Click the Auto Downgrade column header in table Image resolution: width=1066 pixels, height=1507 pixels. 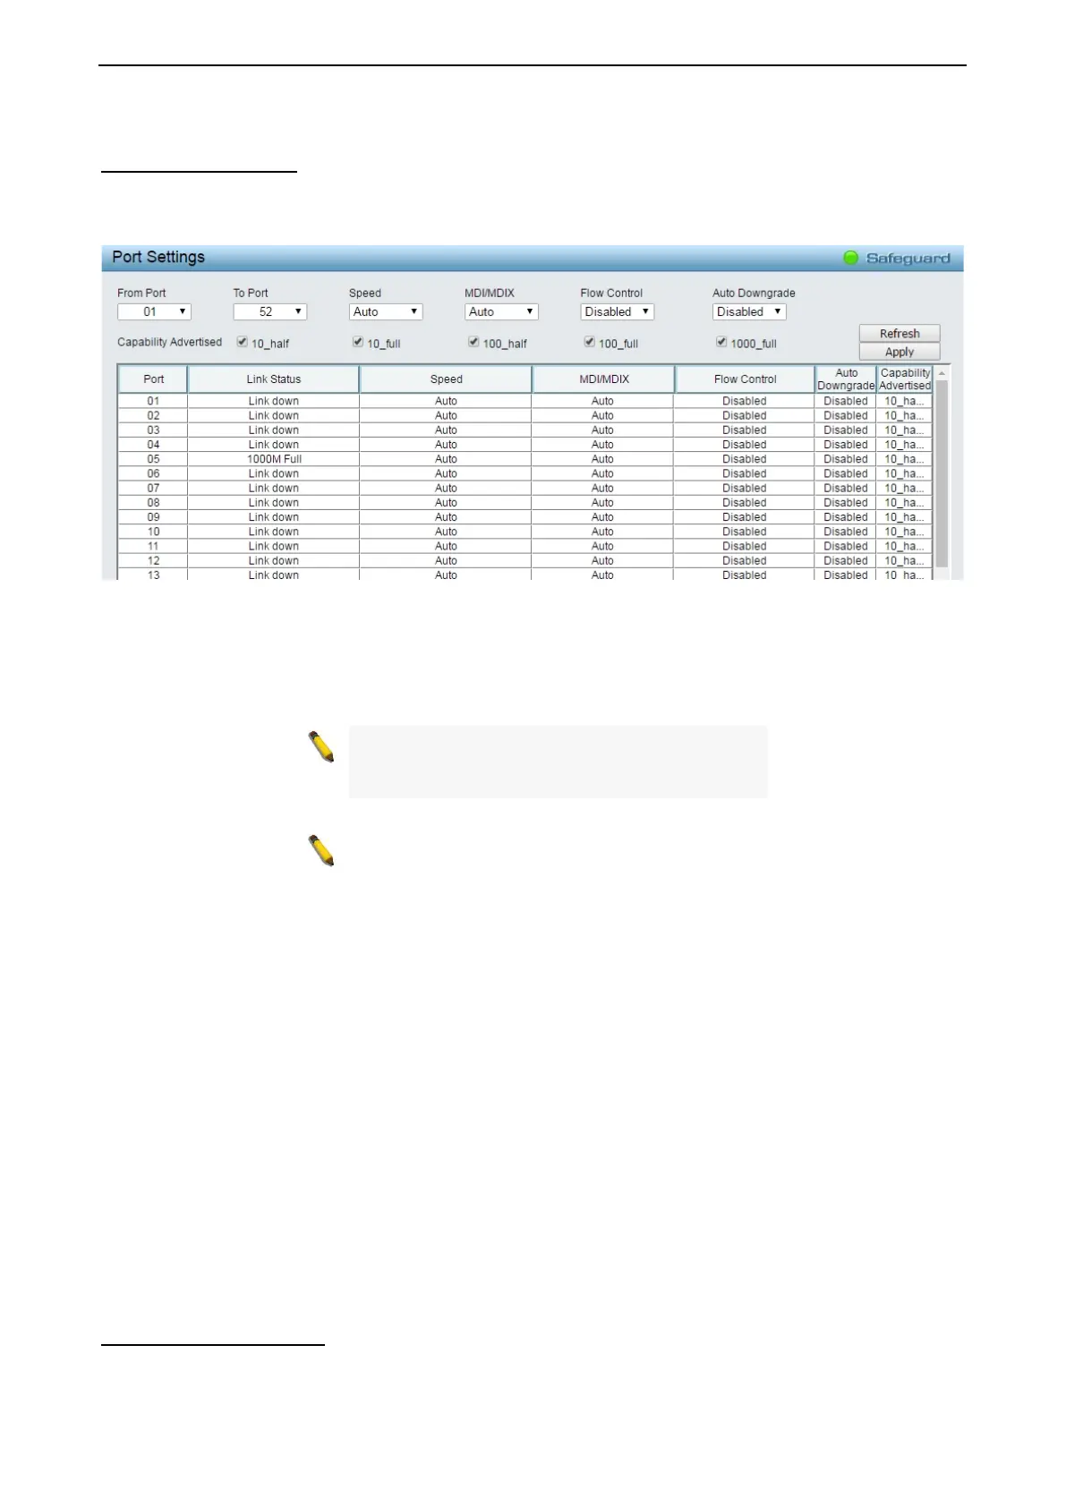(846, 379)
